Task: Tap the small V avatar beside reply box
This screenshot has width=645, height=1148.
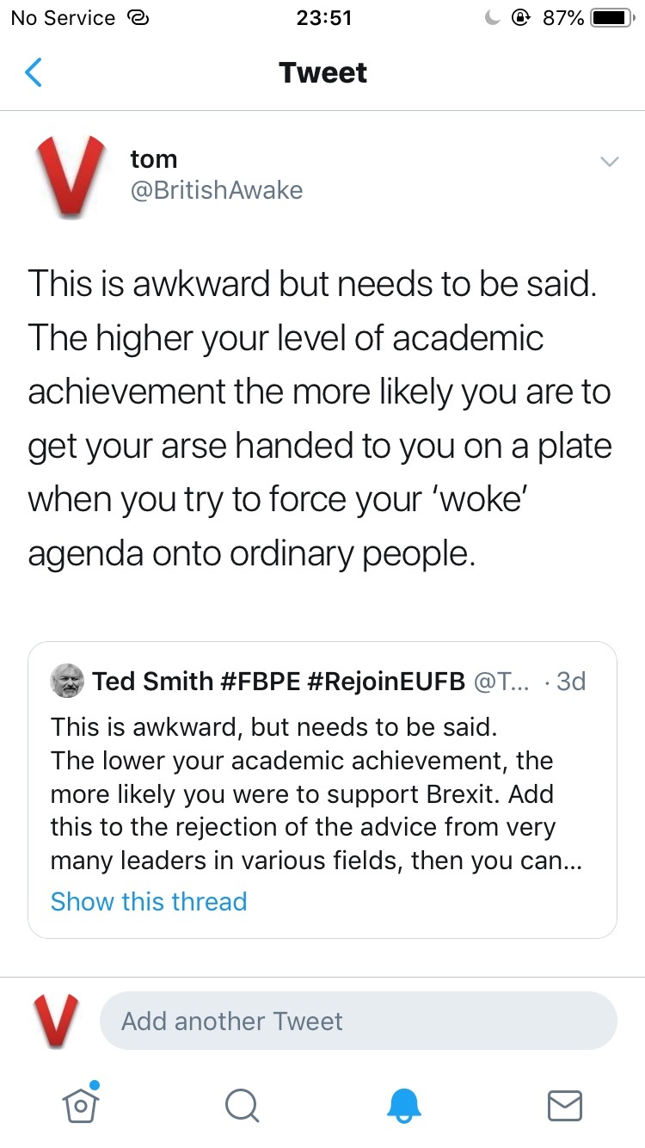Action: pyautogui.click(x=55, y=1021)
